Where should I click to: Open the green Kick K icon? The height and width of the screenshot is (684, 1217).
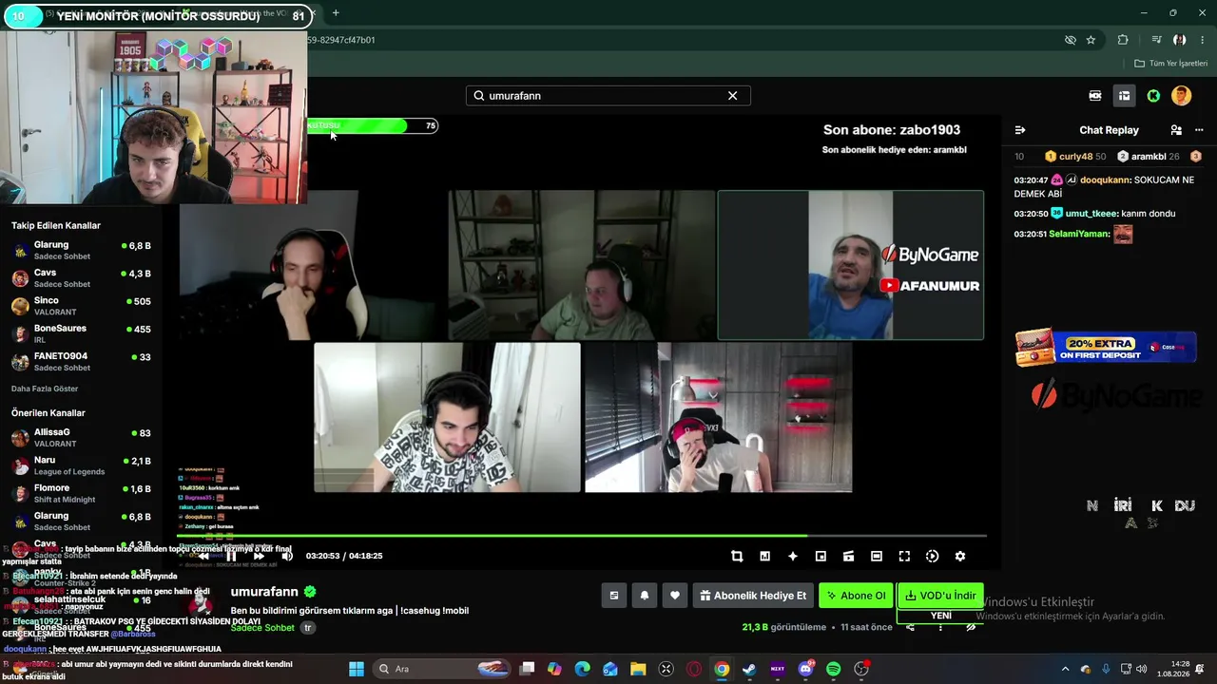[1153, 96]
